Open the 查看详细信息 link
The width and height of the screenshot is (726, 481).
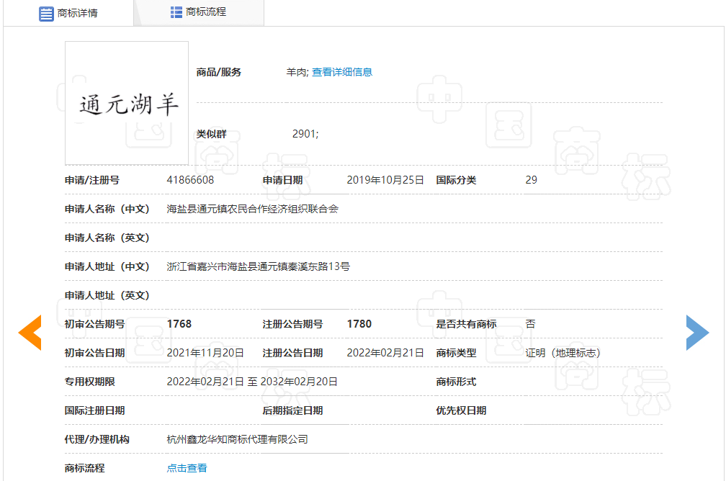click(342, 72)
